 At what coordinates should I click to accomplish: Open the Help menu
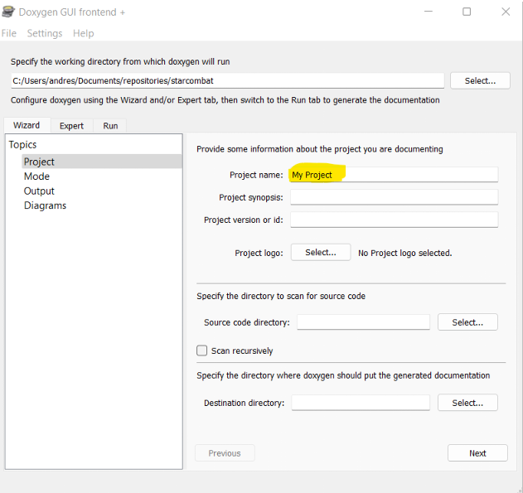84,33
